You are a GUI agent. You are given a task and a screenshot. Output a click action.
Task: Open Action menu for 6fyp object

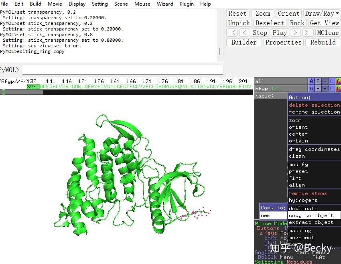click(x=311, y=89)
